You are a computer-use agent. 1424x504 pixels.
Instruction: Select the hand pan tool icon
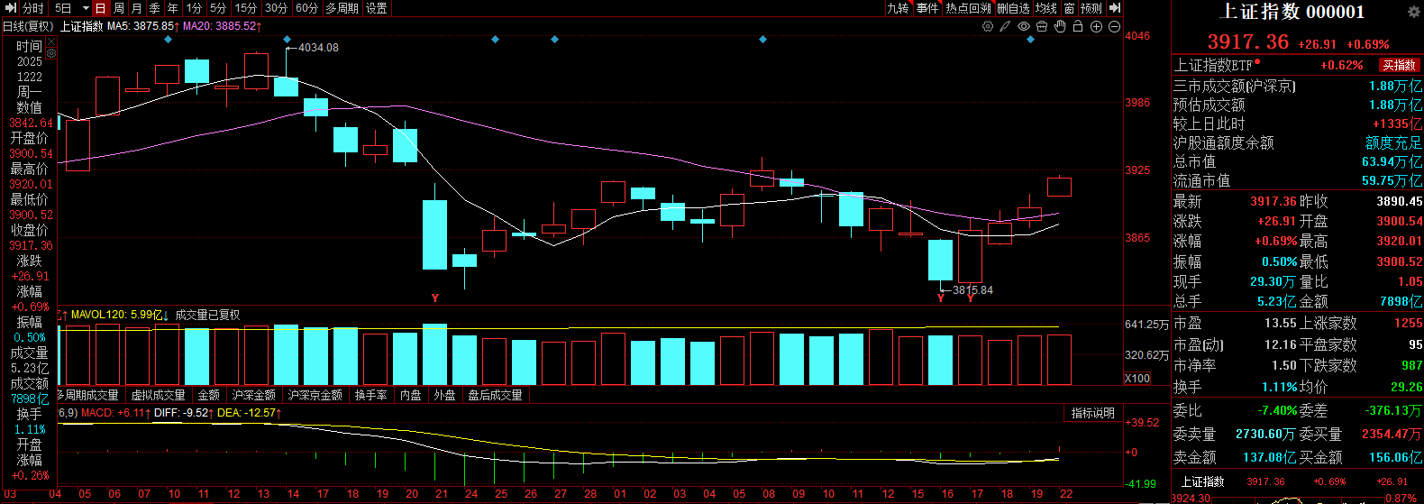click(x=1060, y=27)
